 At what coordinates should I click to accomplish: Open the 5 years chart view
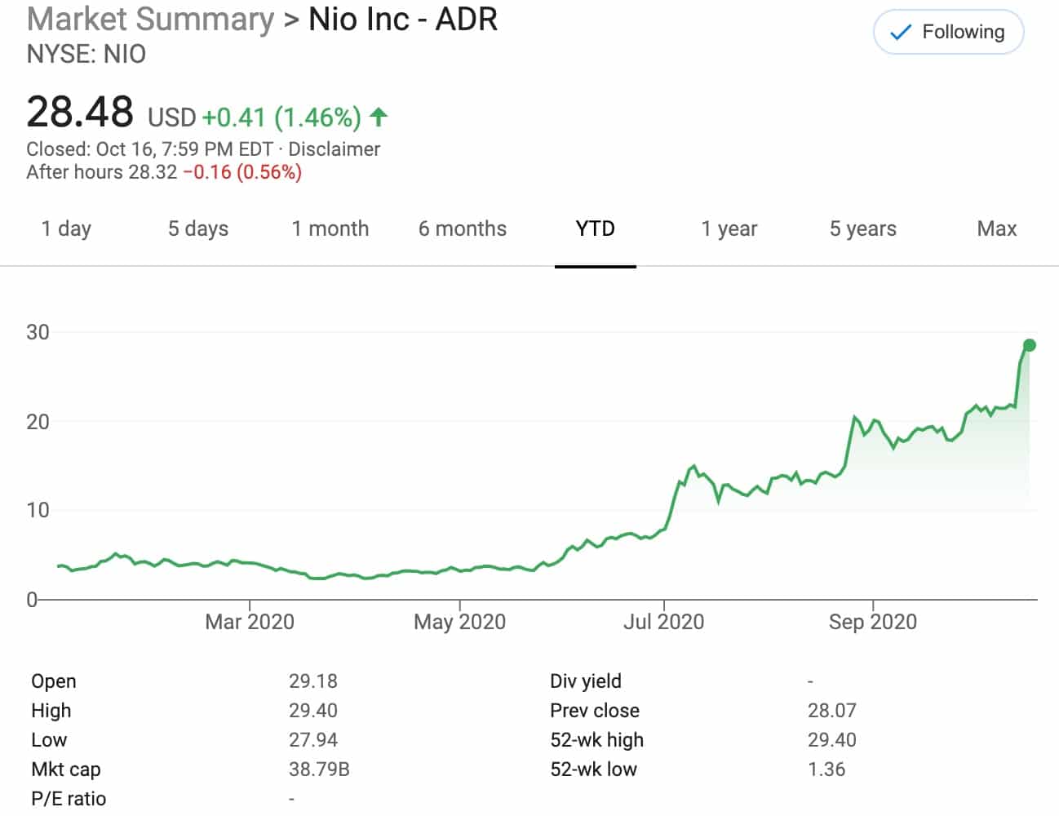coord(862,229)
